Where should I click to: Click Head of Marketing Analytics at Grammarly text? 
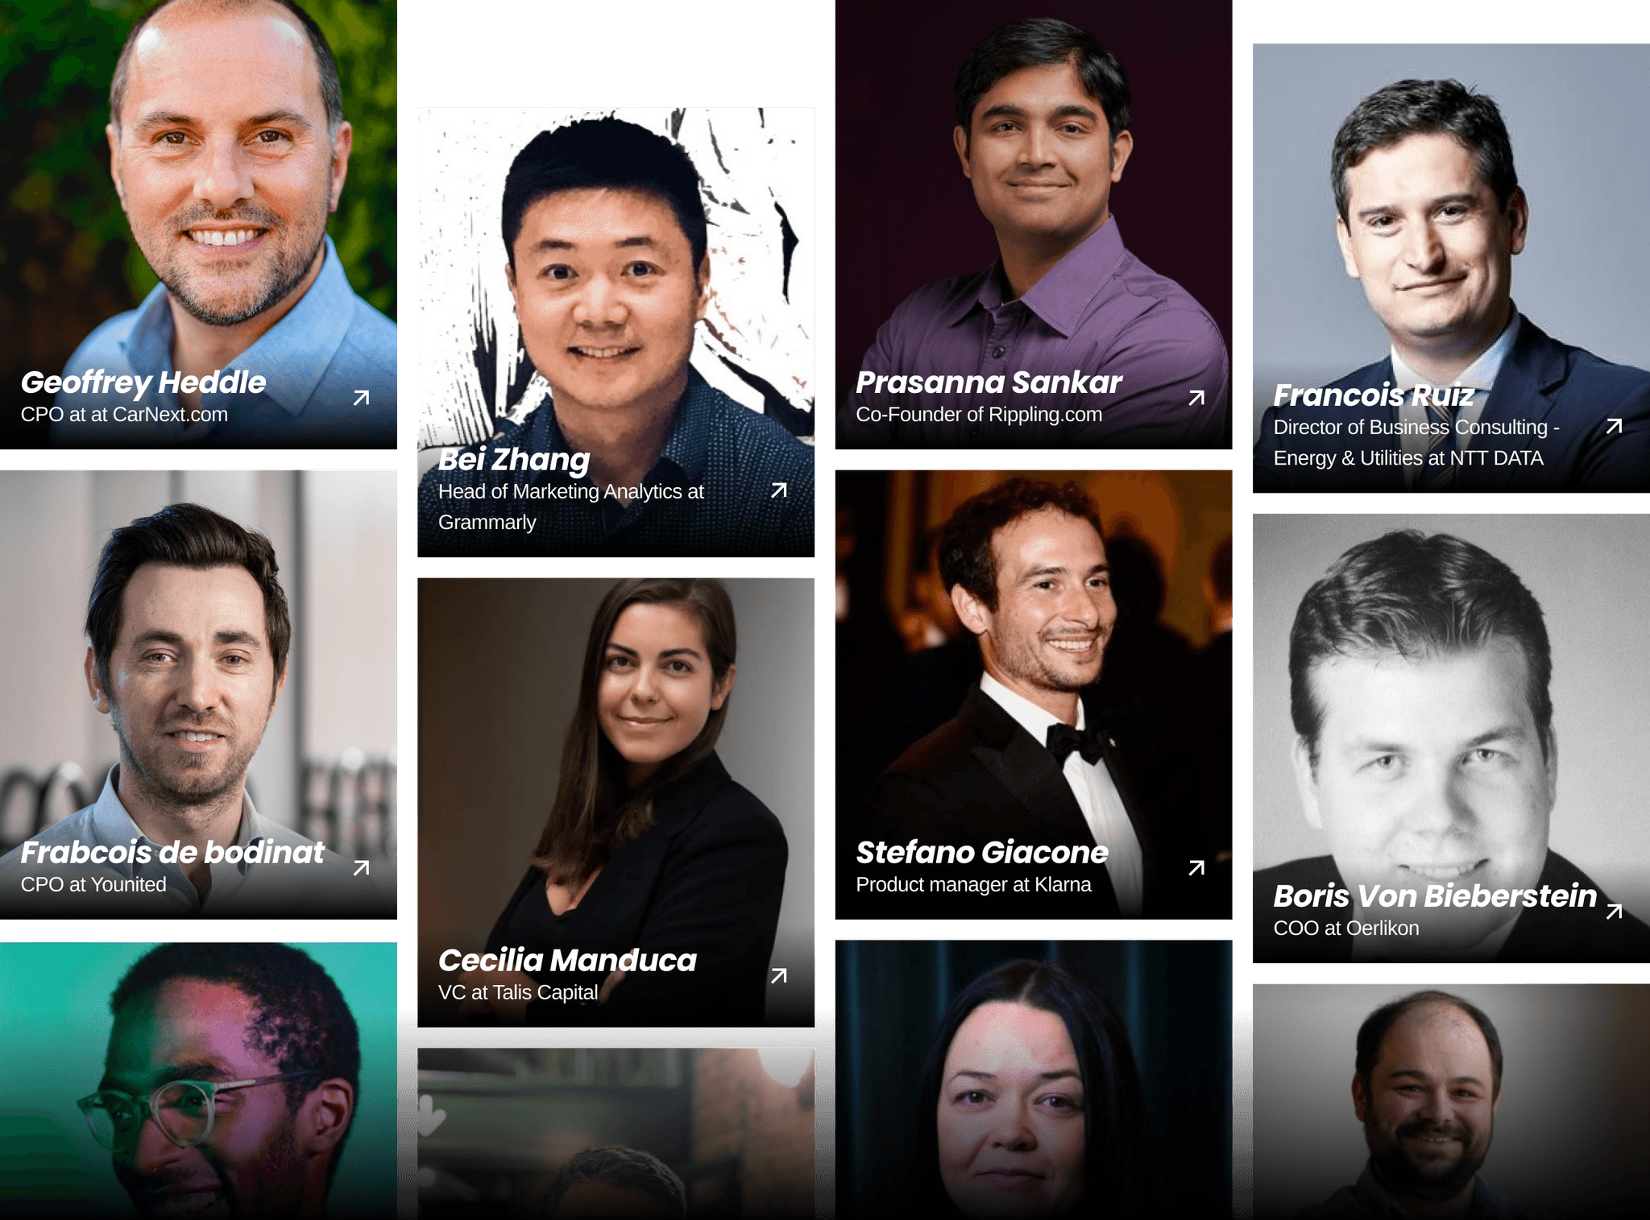(x=571, y=507)
